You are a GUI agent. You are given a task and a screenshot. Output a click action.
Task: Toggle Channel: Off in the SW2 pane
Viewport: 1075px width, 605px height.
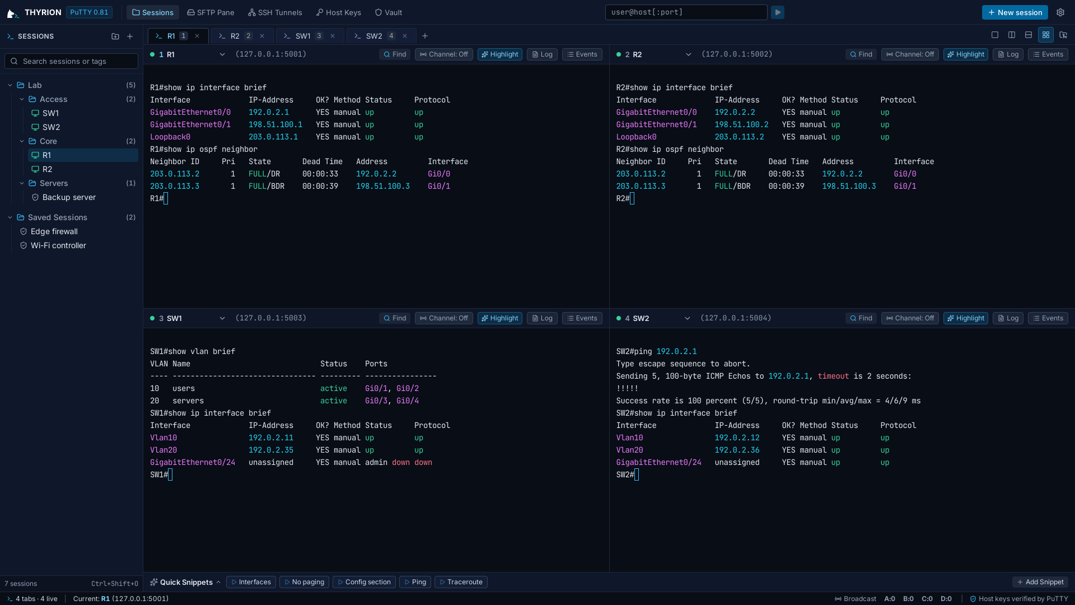(910, 318)
